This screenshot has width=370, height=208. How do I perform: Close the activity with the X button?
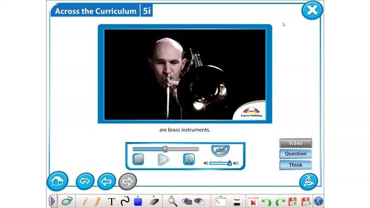312,10
